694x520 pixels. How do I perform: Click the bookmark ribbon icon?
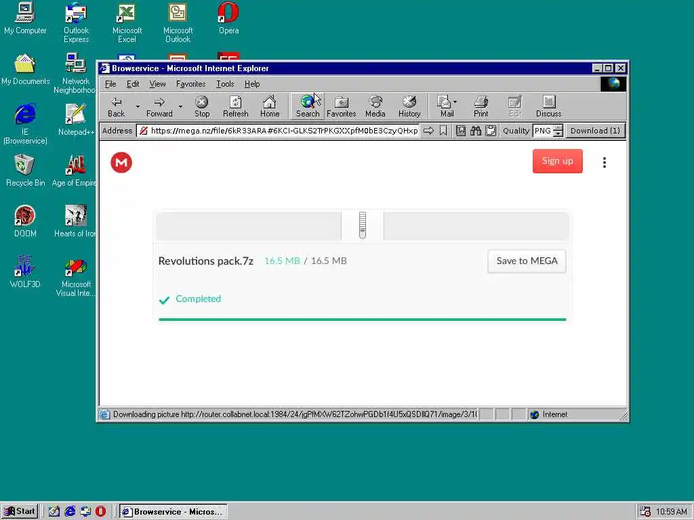point(443,131)
